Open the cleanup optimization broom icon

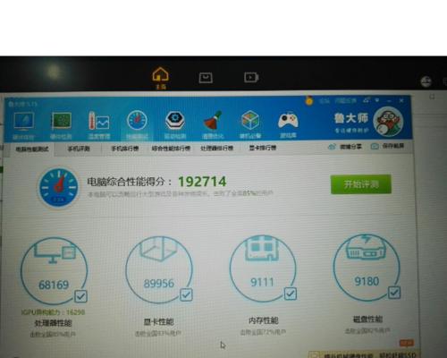point(213,121)
